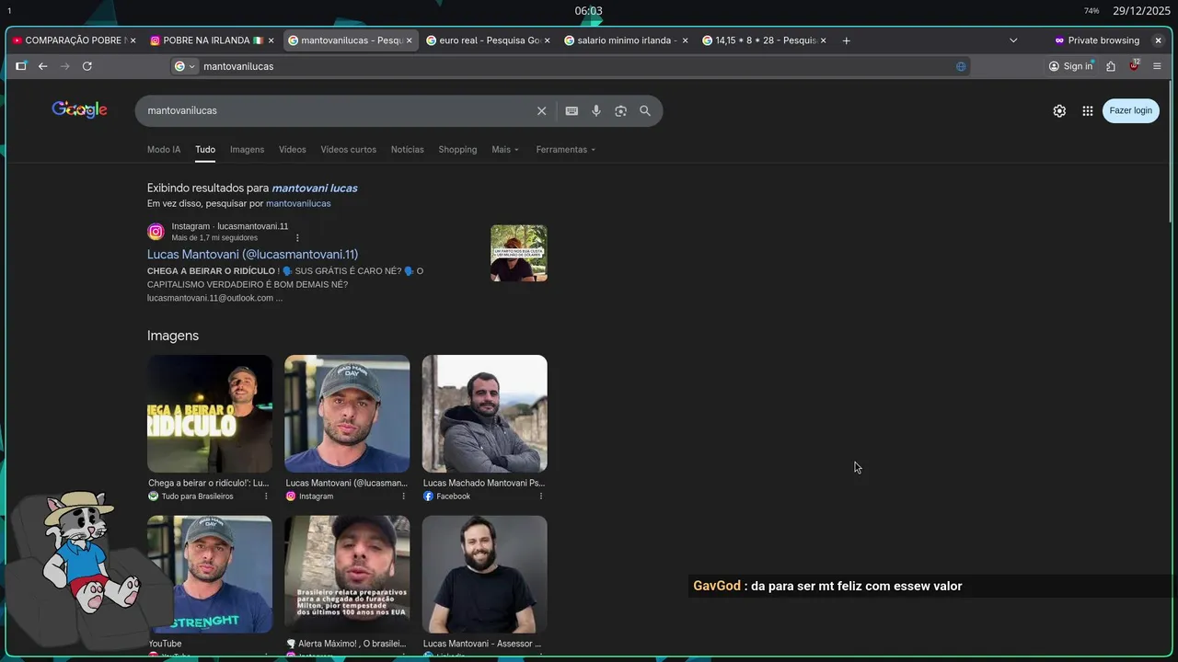The image size is (1178, 662).
Task: Open three-dot menu for Facebook image result
Action: (x=541, y=496)
